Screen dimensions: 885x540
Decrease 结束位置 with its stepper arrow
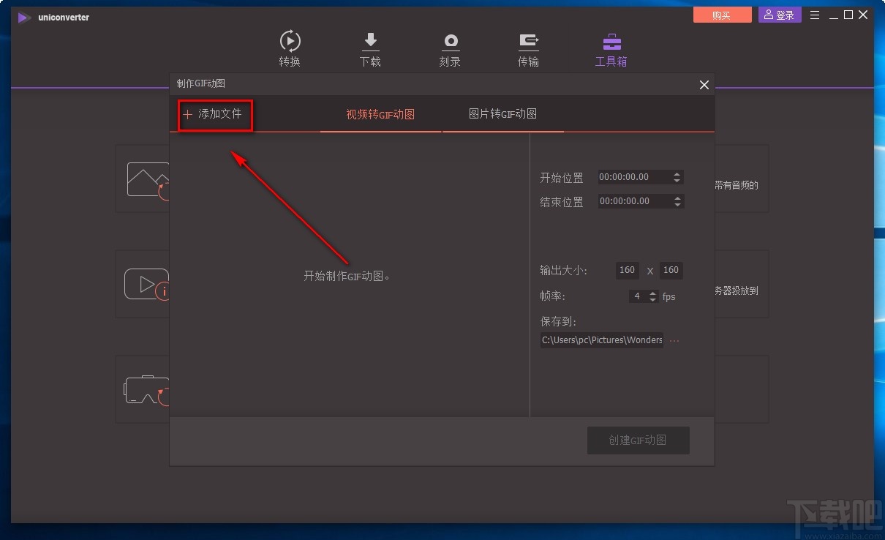pos(677,205)
